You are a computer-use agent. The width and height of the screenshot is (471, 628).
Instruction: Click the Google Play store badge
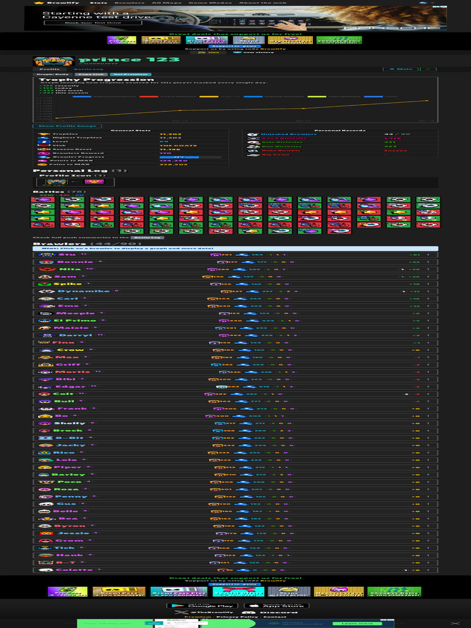[x=202, y=605]
